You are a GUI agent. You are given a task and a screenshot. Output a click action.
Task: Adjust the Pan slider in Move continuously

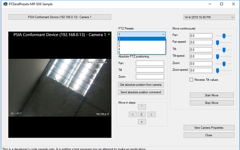[x=224, y=36]
